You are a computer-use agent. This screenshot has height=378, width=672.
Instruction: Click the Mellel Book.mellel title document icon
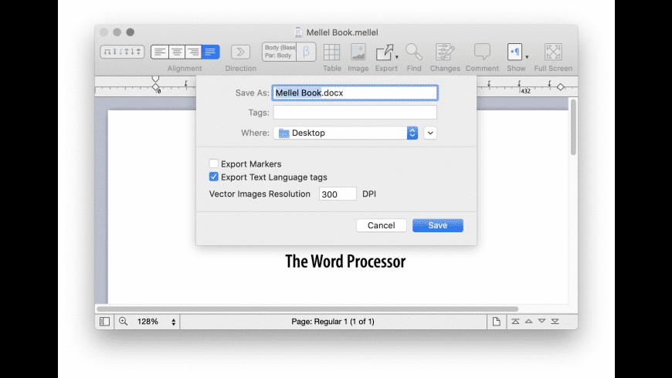(299, 32)
